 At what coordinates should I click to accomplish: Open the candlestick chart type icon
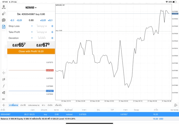pos(4,79)
